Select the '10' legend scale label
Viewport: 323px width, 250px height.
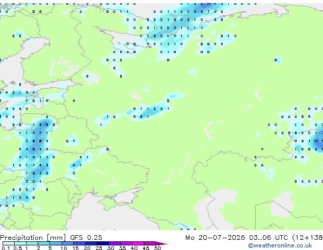click(64, 248)
